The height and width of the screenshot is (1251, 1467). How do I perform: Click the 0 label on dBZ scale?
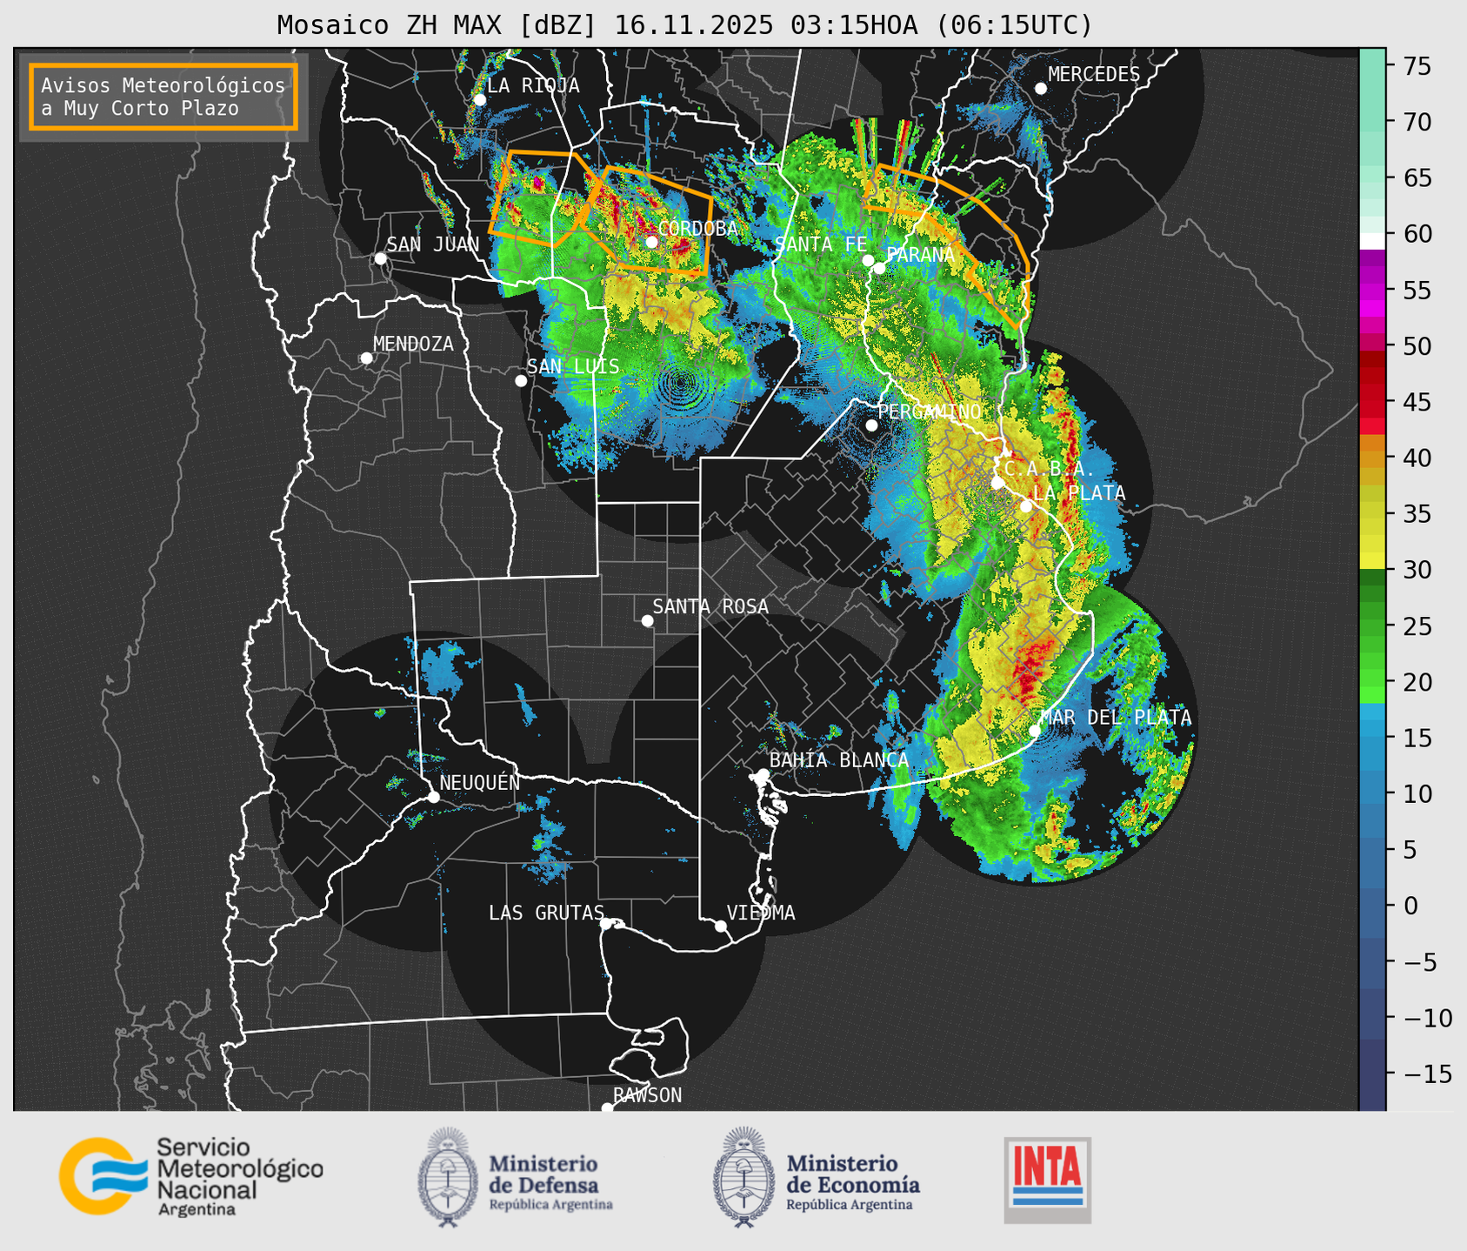coord(1410,906)
